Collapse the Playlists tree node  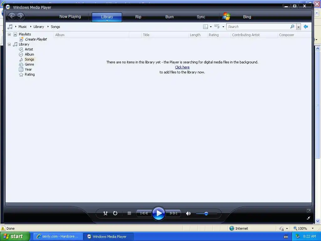point(9,34)
